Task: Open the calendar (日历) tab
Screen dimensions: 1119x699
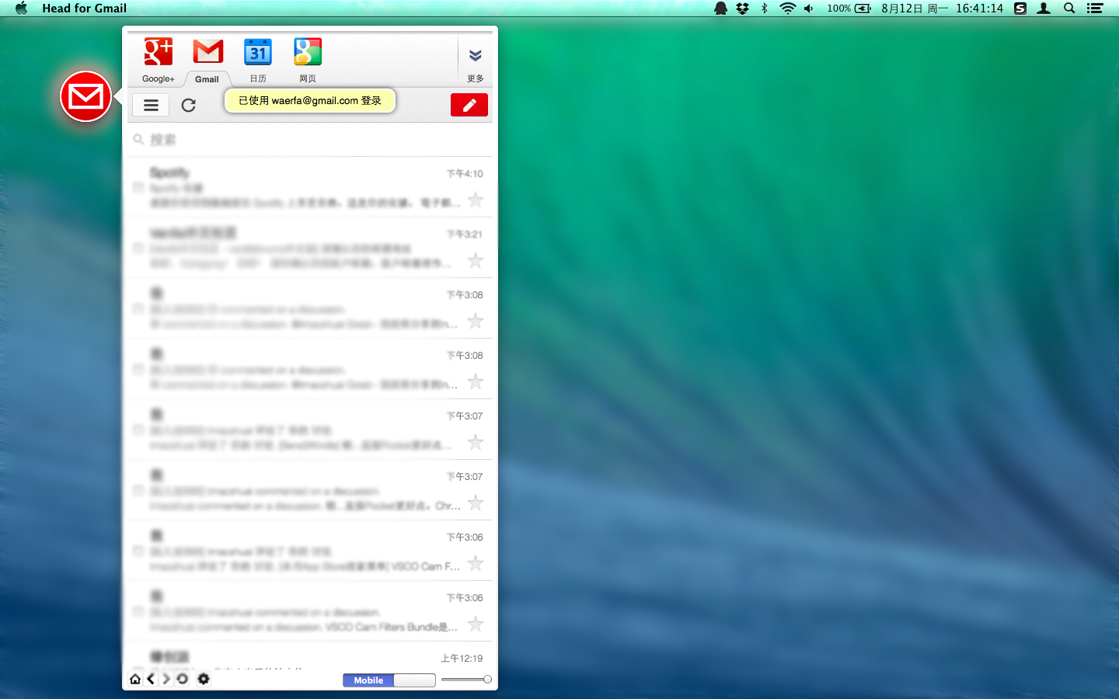Action: (x=258, y=53)
